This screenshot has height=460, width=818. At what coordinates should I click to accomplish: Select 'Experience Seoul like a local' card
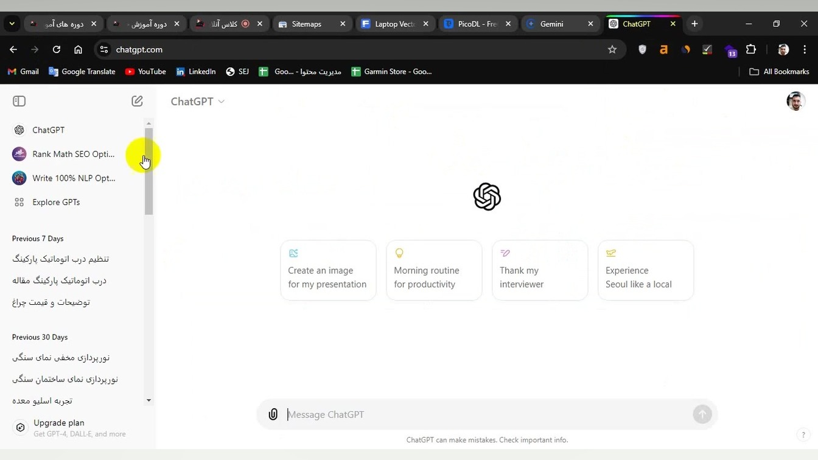click(x=646, y=270)
